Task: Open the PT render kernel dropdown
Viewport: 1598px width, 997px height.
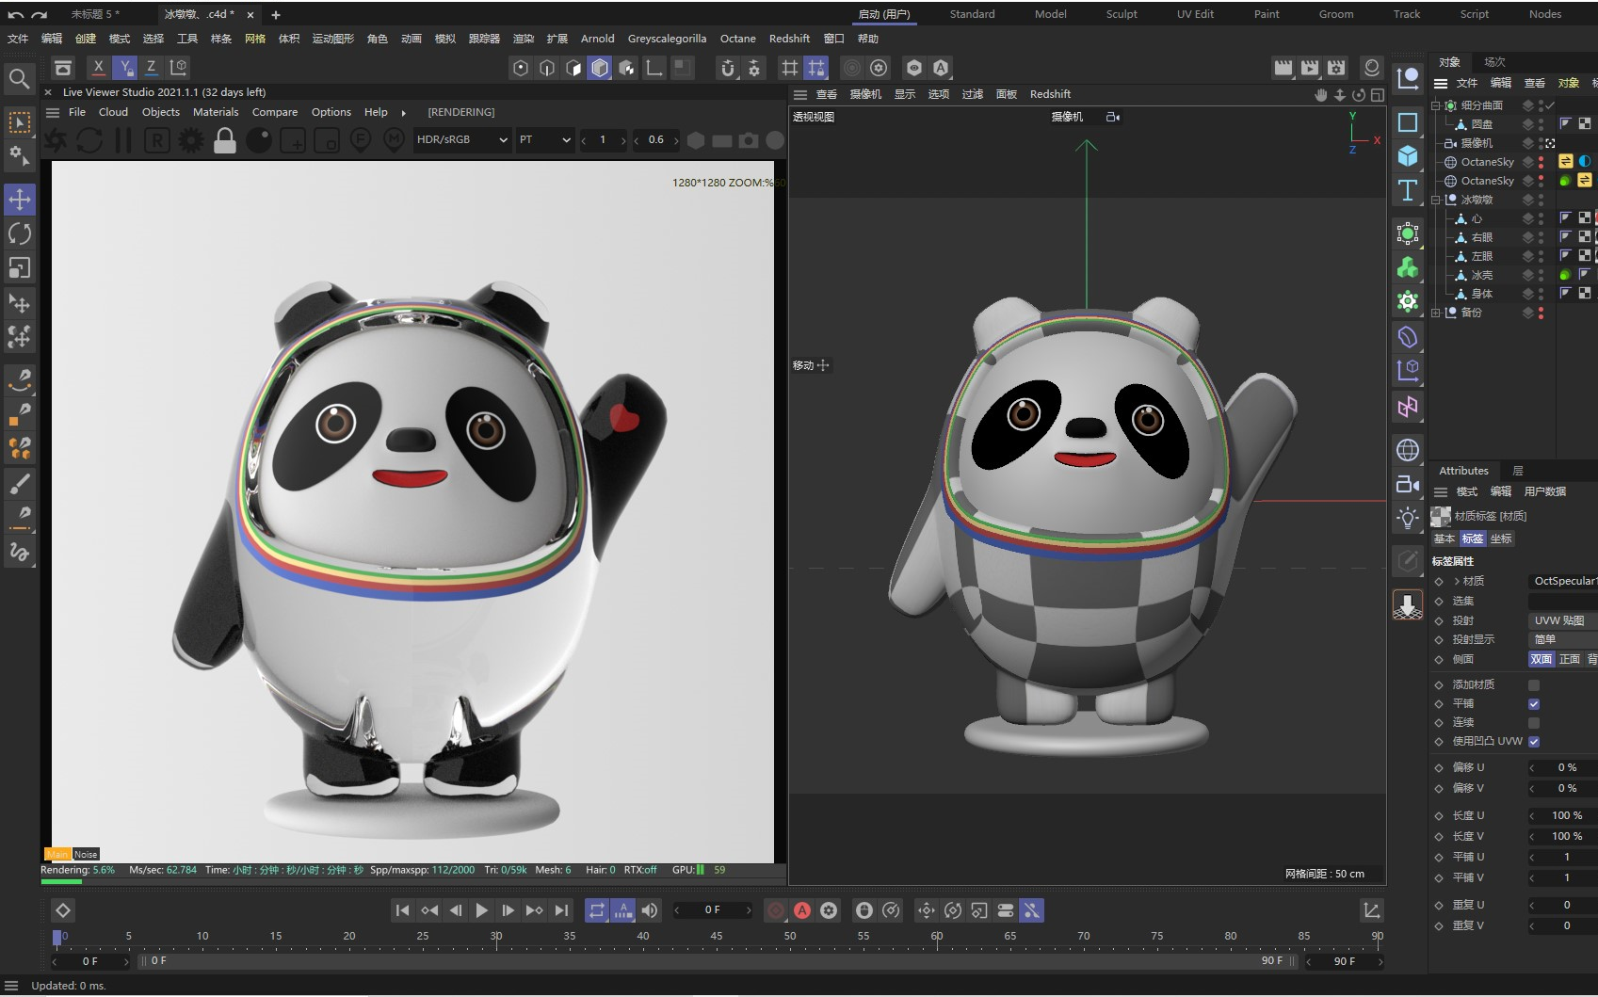Action: (544, 139)
